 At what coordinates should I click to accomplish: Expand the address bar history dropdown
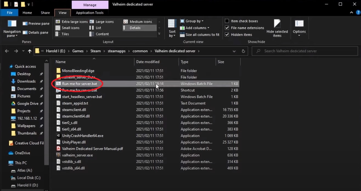pos(234,51)
